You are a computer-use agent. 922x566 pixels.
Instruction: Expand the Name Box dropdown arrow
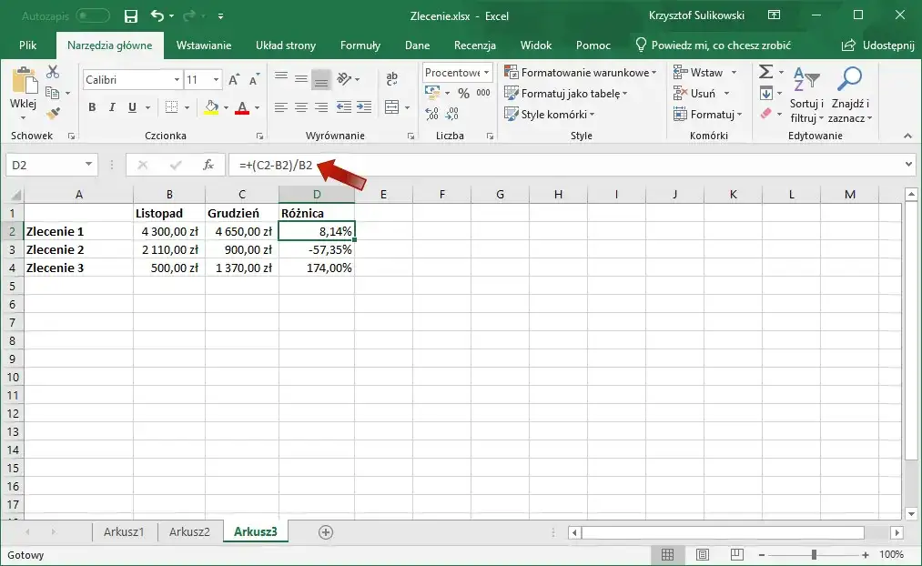(x=88, y=165)
